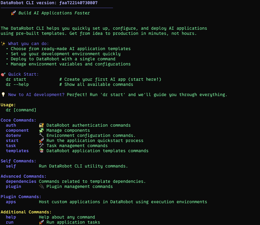Click the 'Core Commands:' heading
260x225 pixels.
point(18,120)
